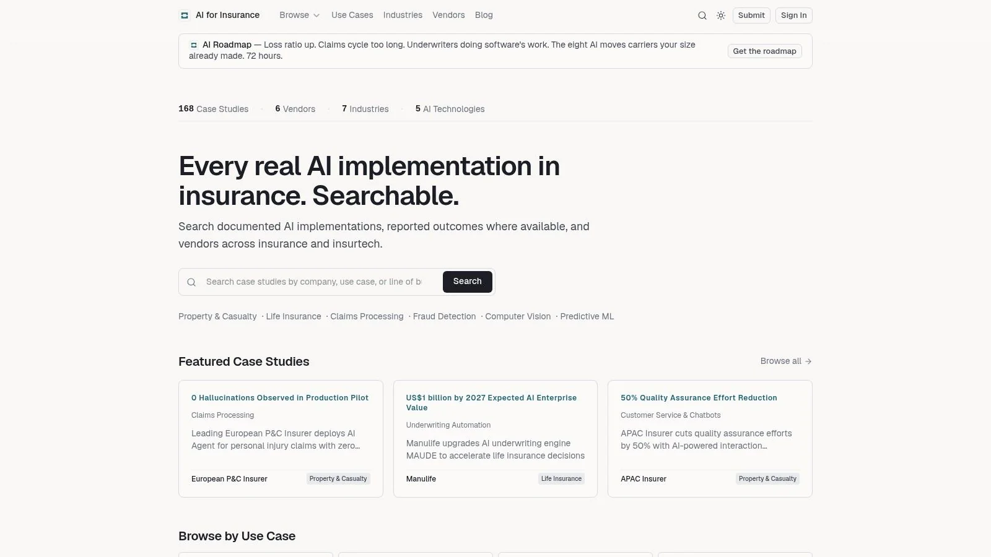Click the 7 Industries stat
Image resolution: width=991 pixels, height=557 pixels.
point(365,109)
